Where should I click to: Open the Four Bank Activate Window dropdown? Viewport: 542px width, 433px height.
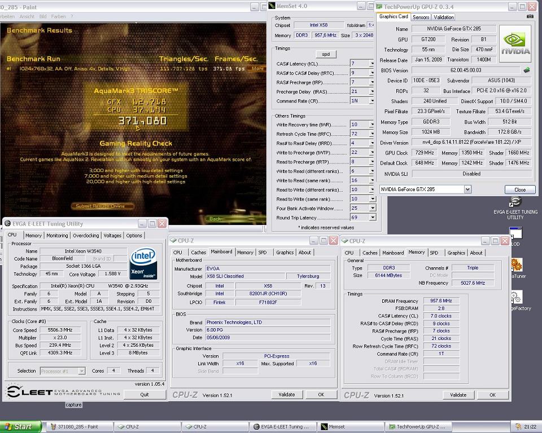pos(373,208)
